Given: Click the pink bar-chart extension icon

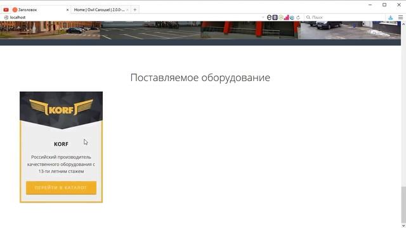Looking at the screenshot, I should pos(286,17).
